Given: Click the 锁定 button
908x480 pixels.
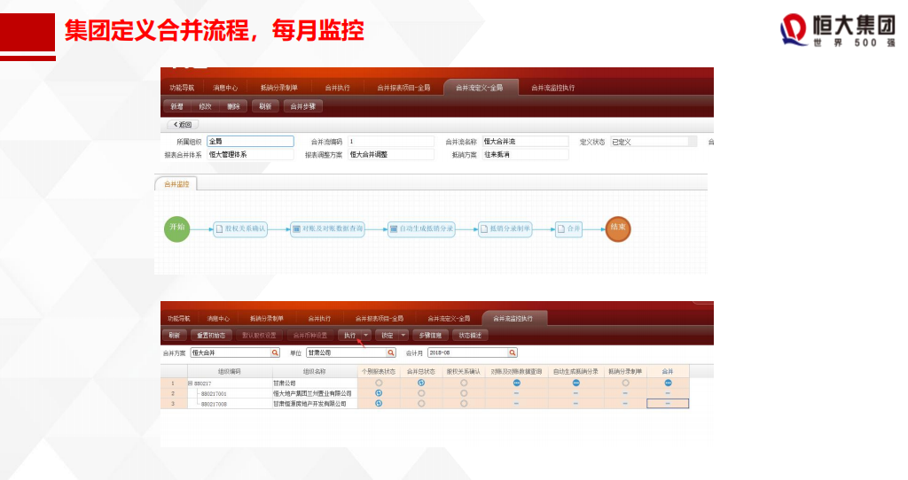Looking at the screenshot, I should tap(387, 336).
